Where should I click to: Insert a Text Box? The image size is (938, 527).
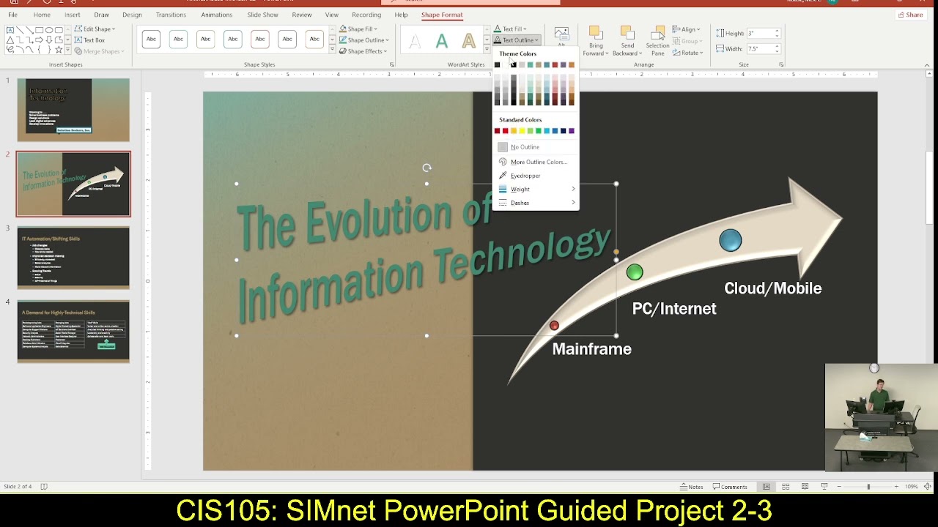(x=89, y=40)
